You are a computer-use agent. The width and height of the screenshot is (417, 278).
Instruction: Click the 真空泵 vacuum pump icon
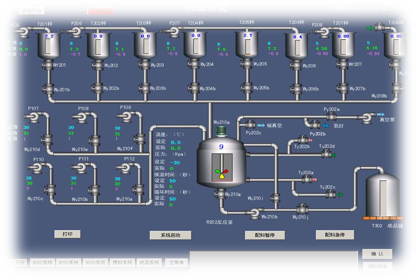(x=366, y=118)
